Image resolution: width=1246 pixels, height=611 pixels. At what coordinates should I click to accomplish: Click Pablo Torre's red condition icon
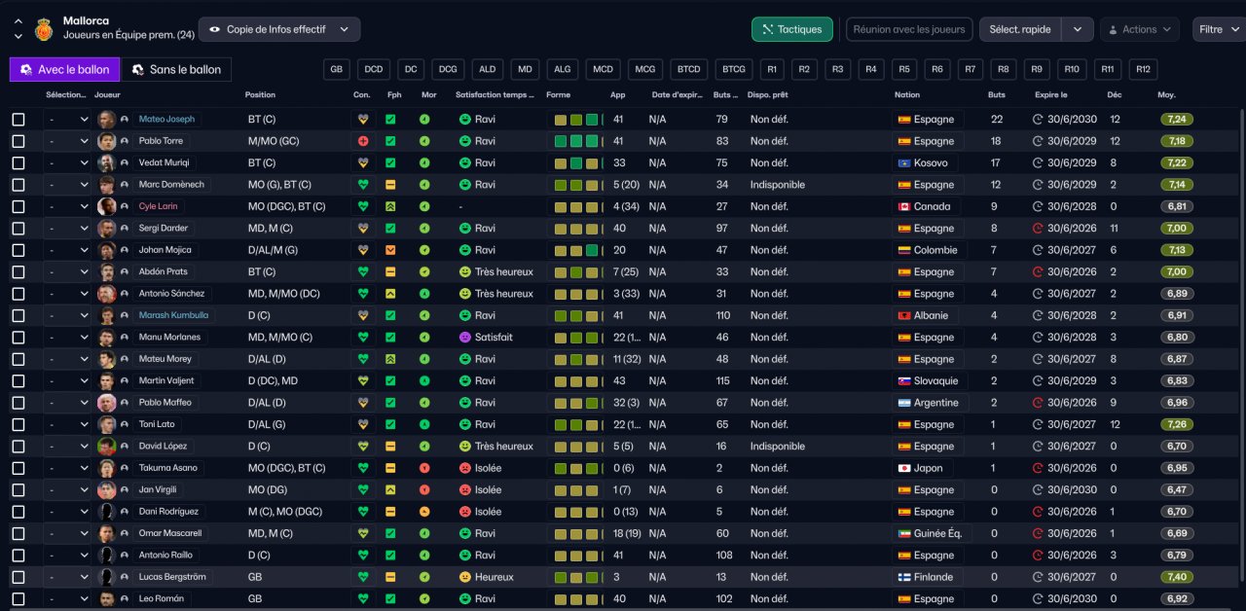click(x=363, y=141)
